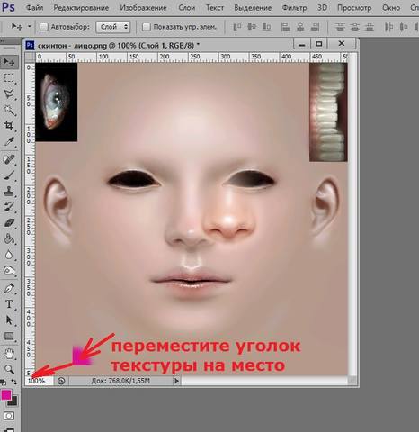Enable the Показать упр. элем. checkbox
This screenshot has height=432, width=419.
pos(146,27)
